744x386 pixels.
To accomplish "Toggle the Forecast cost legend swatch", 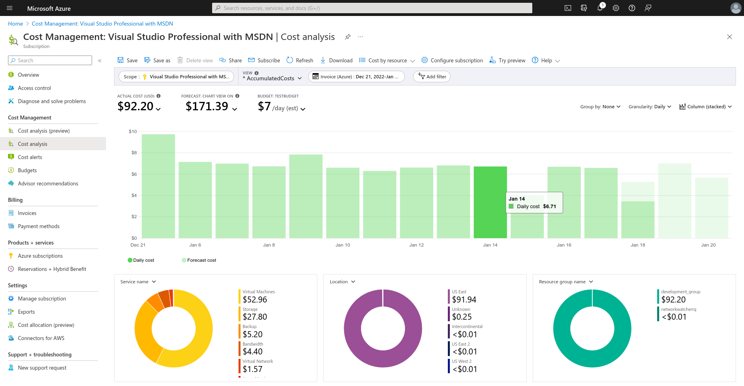I will 184,260.
